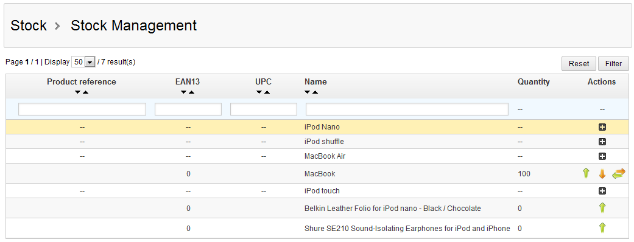Sort Product reference ascending arrow
Viewport: 634px width, 242px height.
pyautogui.click(x=86, y=92)
